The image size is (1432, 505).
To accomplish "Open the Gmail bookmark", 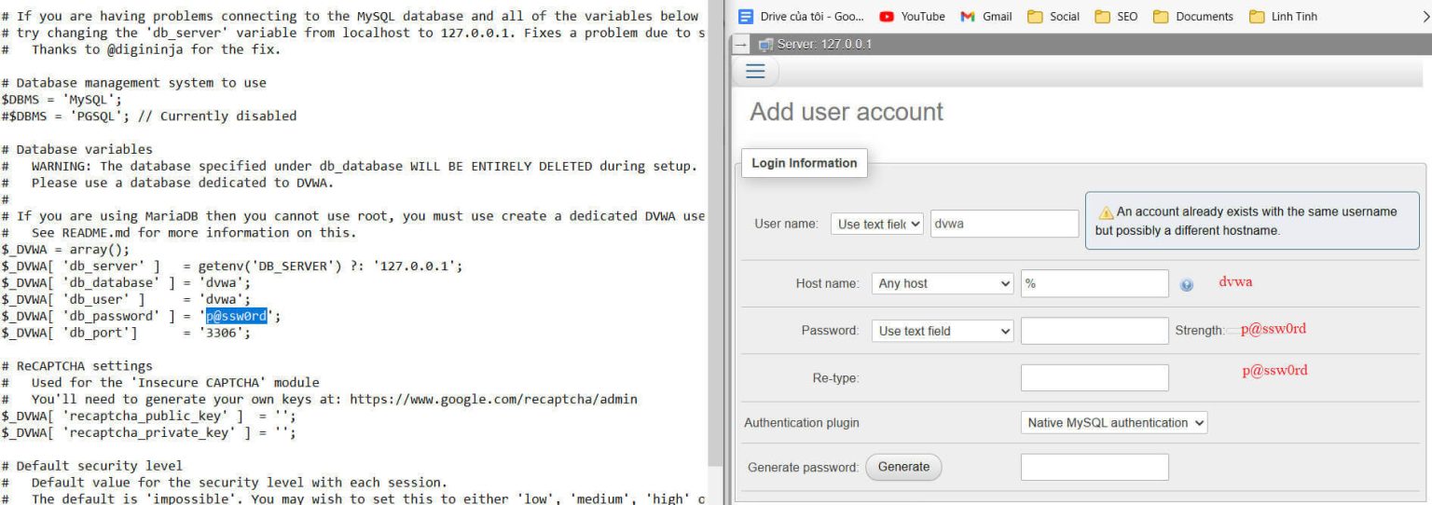I will coord(985,17).
